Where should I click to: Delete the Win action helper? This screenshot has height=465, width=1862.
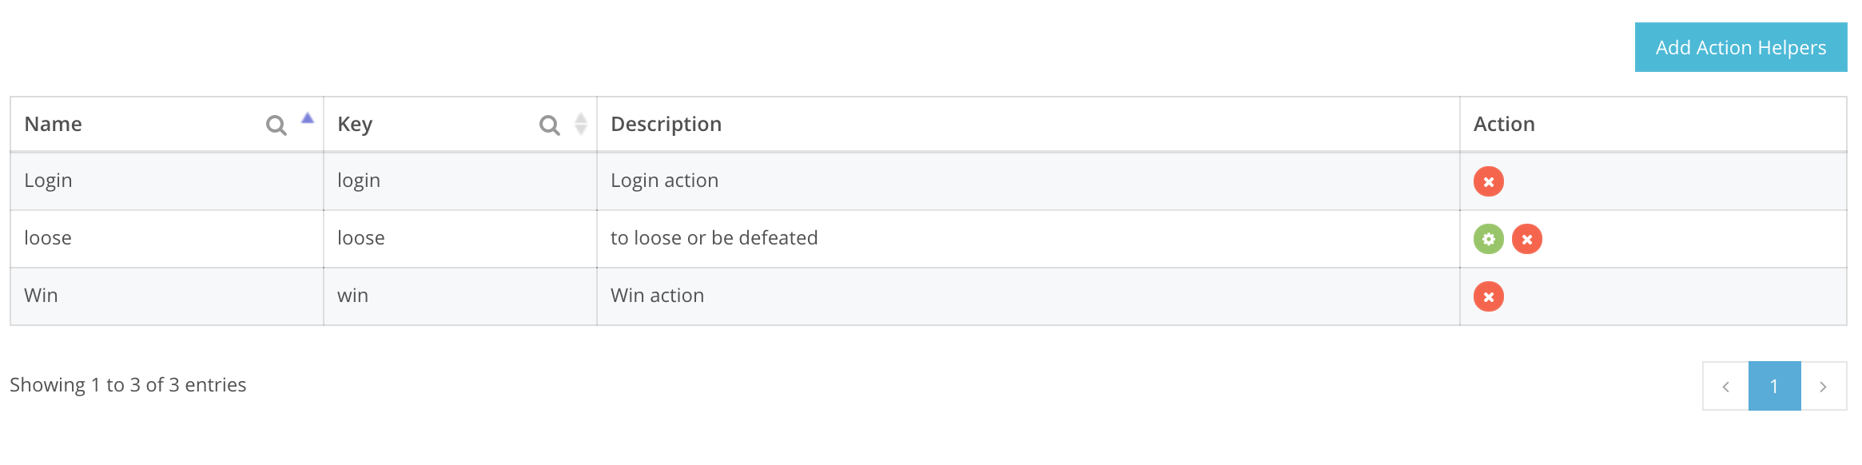coord(1488,295)
